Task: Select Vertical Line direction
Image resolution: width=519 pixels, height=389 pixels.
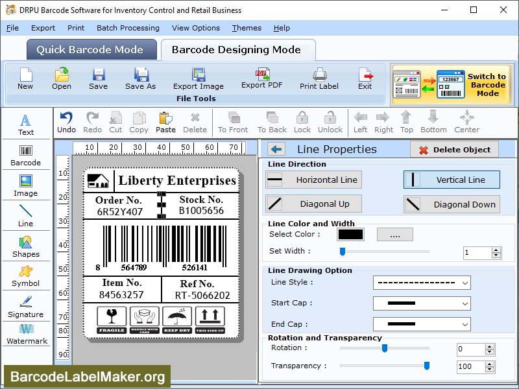Action: [452, 180]
